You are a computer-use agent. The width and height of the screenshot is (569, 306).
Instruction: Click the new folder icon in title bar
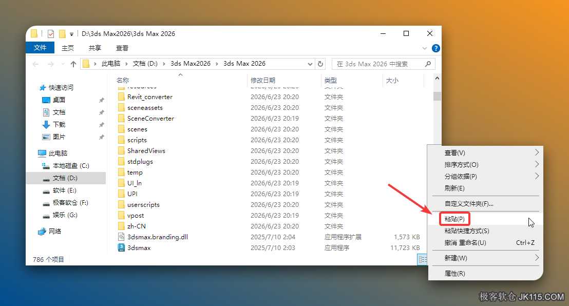(x=63, y=34)
